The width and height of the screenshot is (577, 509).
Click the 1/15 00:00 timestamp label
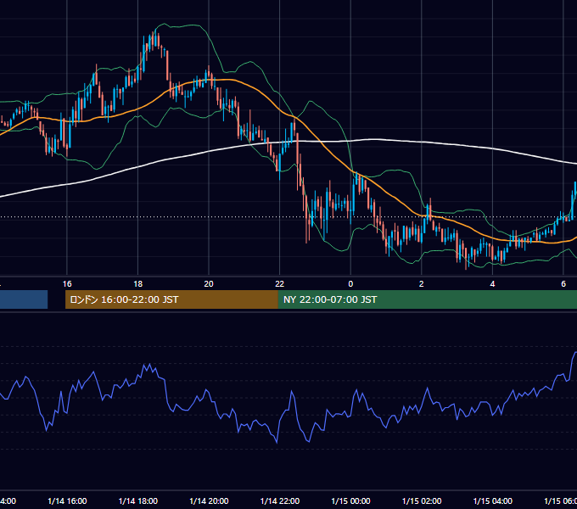click(x=350, y=501)
